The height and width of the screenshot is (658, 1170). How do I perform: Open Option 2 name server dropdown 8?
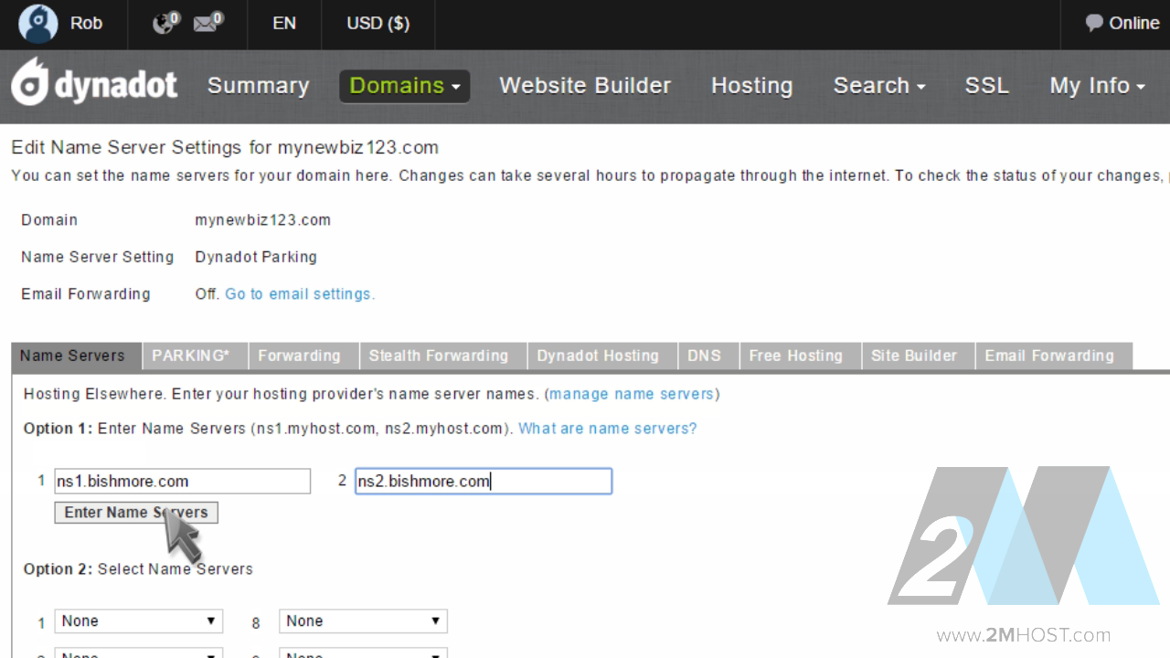(x=363, y=621)
